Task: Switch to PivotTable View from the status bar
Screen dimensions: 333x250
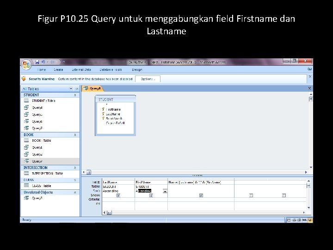Action: 294,220
